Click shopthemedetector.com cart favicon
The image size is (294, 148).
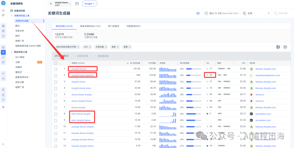tap(251, 75)
